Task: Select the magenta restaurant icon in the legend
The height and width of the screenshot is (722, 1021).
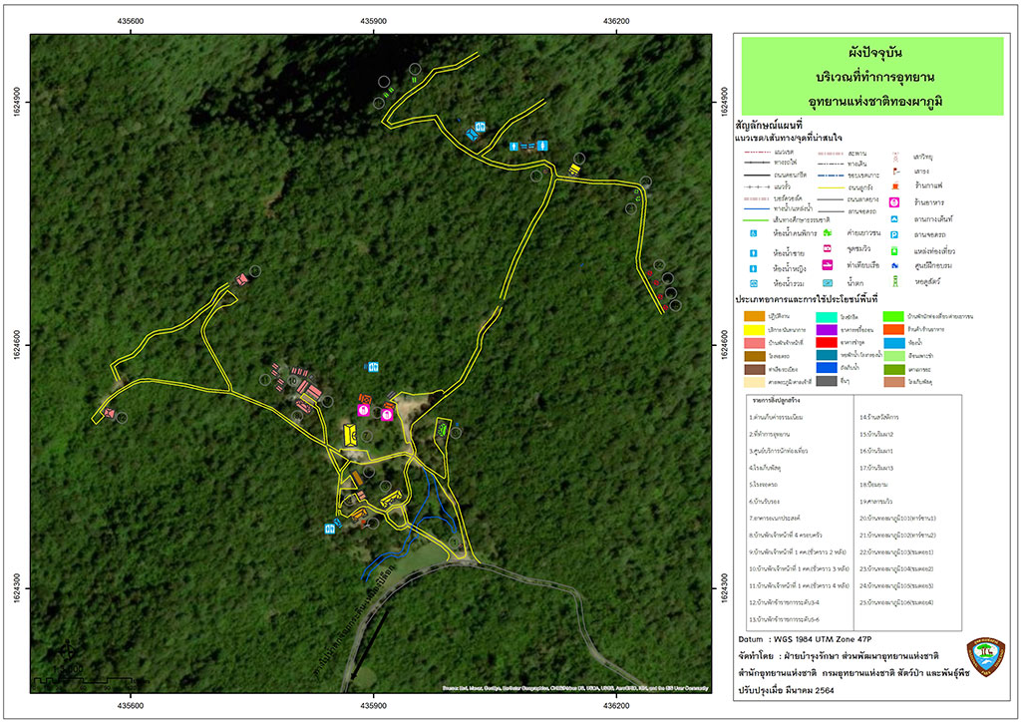Action: point(894,202)
